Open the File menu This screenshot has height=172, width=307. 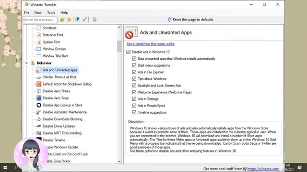pyautogui.click(x=27, y=12)
